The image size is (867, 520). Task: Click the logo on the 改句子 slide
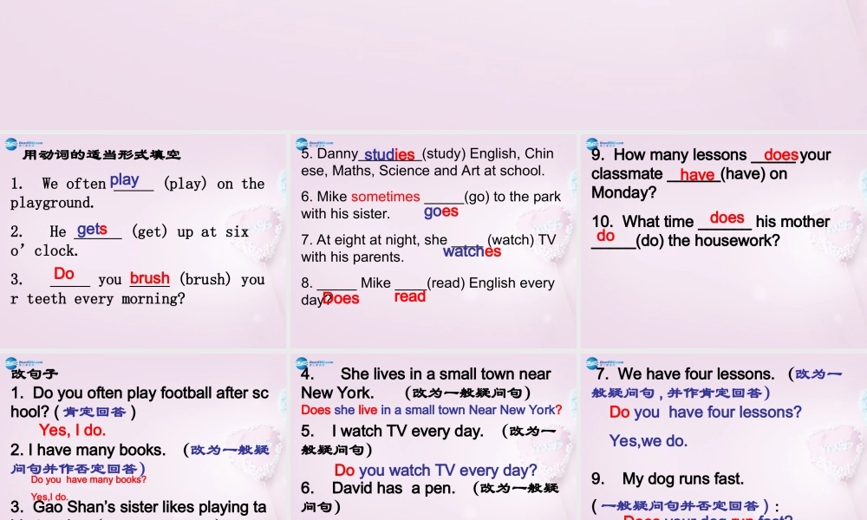point(23,363)
